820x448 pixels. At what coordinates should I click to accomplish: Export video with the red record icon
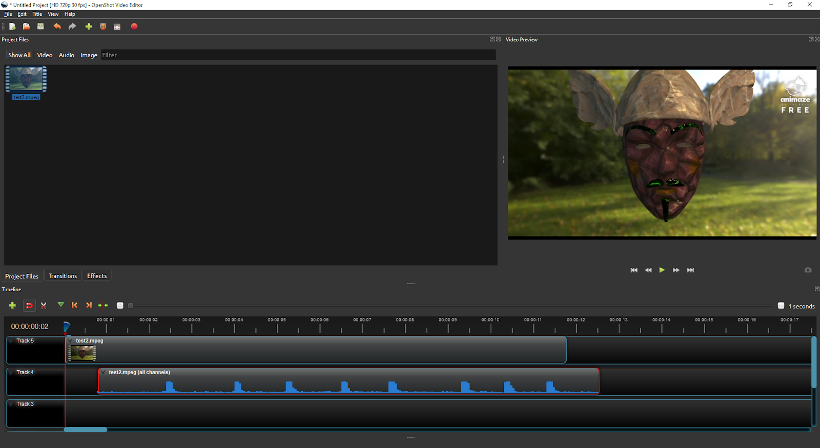[x=134, y=27]
